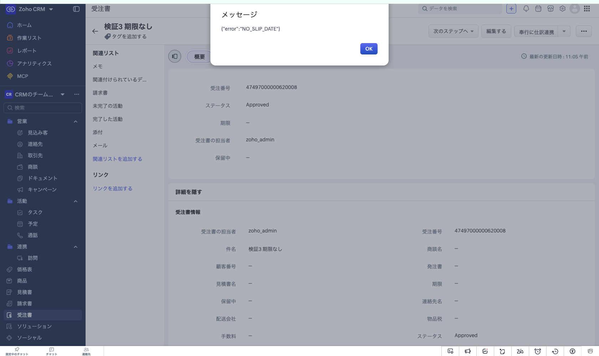This screenshot has width=599, height=356.
Task: Select the 概要 tab
Action: [x=199, y=57]
